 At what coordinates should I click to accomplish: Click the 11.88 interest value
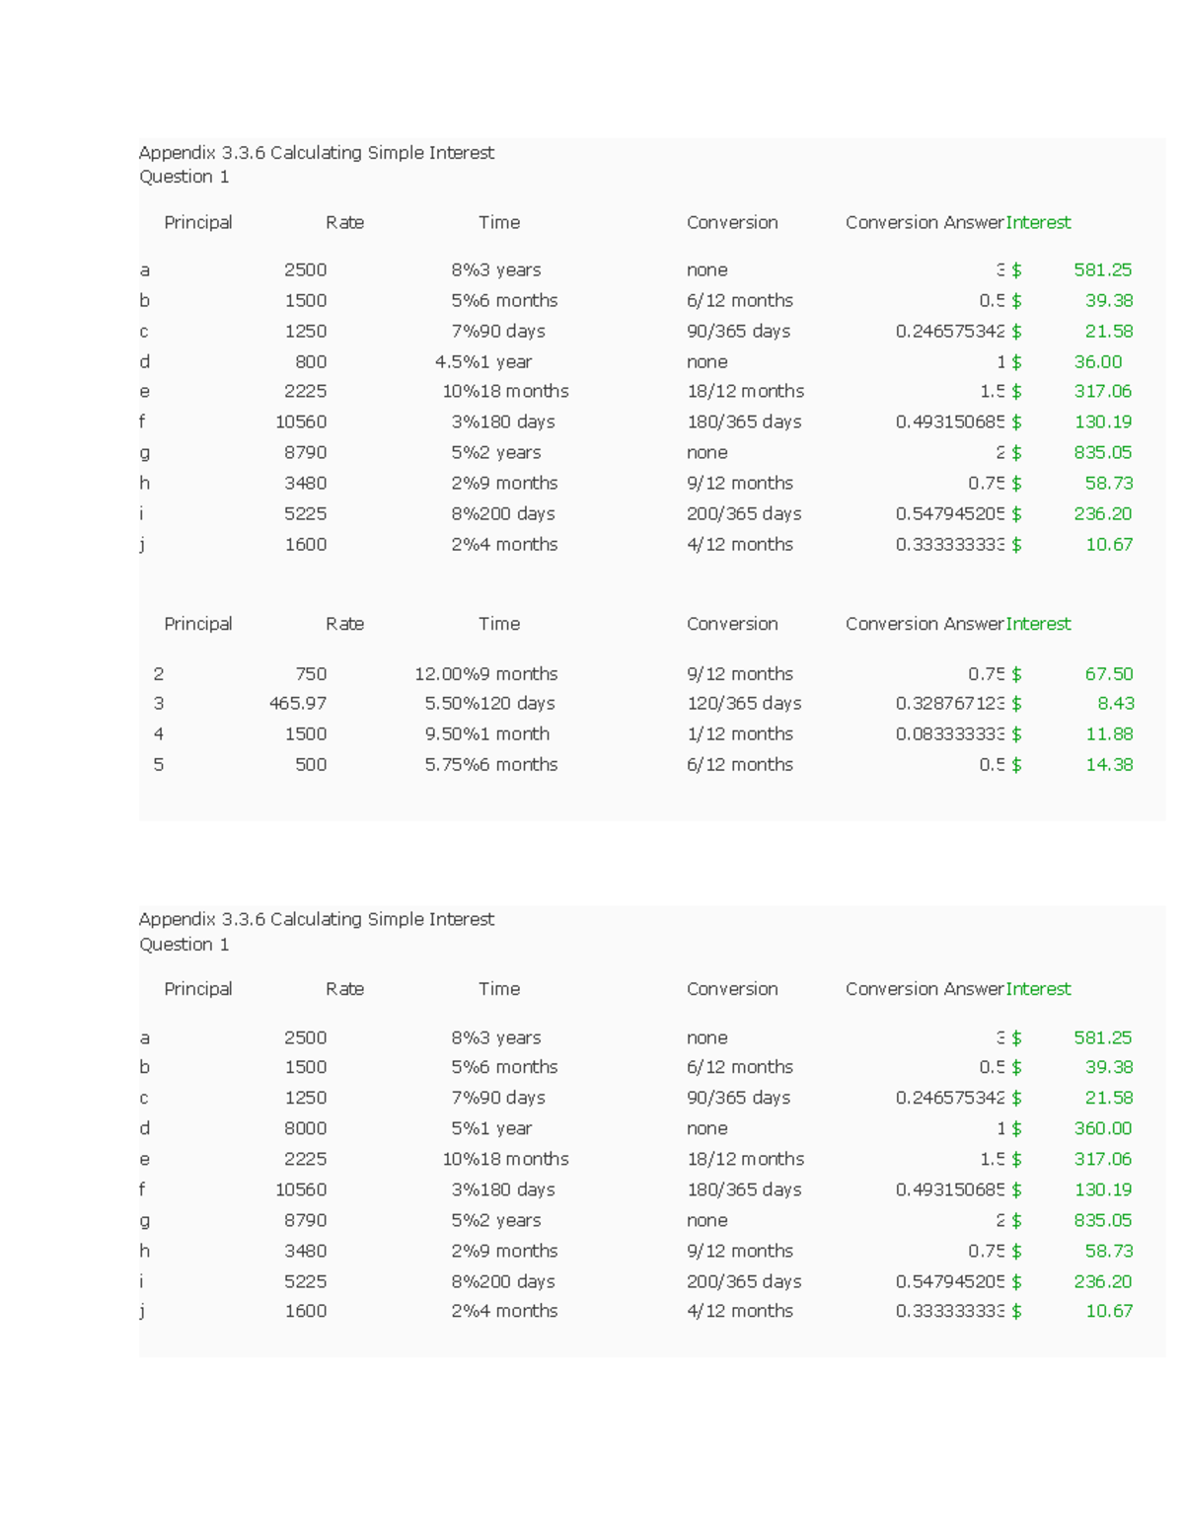pyautogui.click(x=1108, y=734)
